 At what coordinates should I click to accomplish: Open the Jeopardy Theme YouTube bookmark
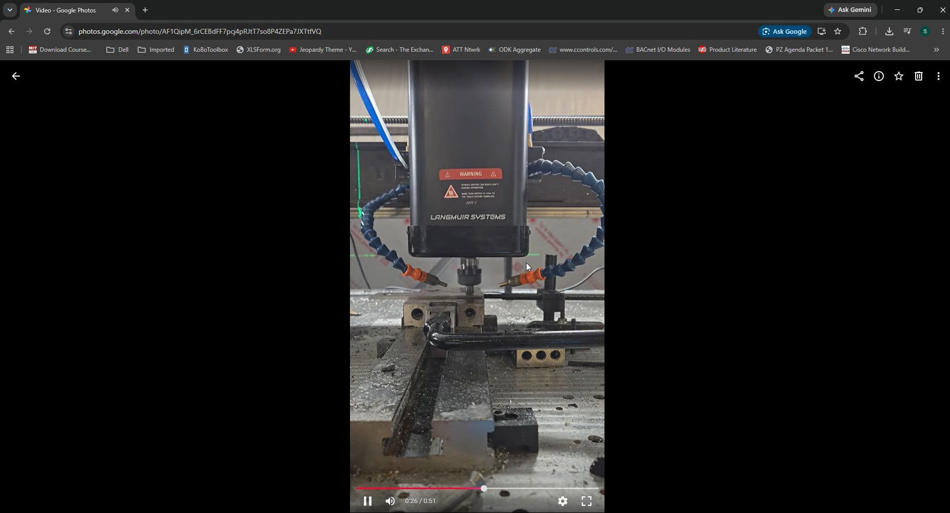pyautogui.click(x=323, y=50)
